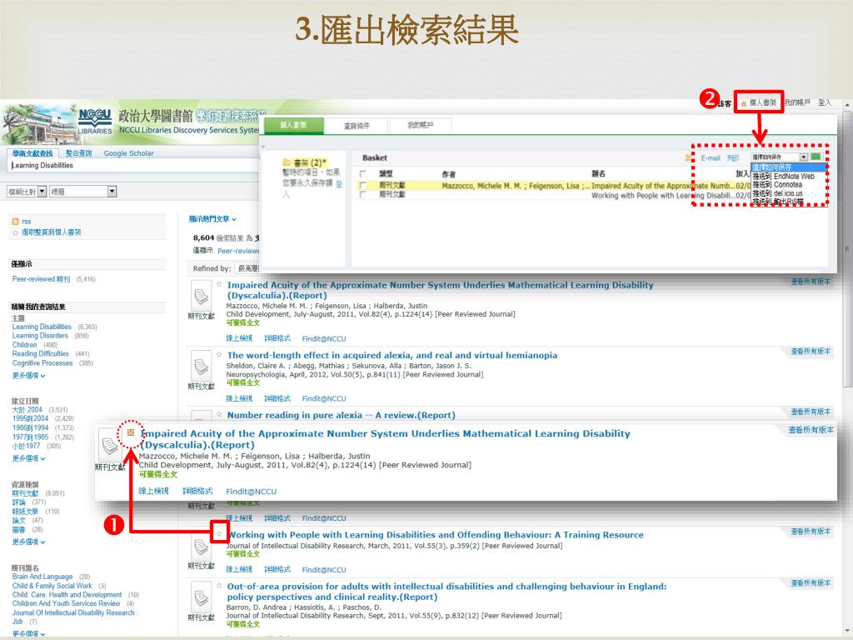The height and width of the screenshot is (640, 853).
Task: Click the E-mail link in the basket
Action: 710,157
